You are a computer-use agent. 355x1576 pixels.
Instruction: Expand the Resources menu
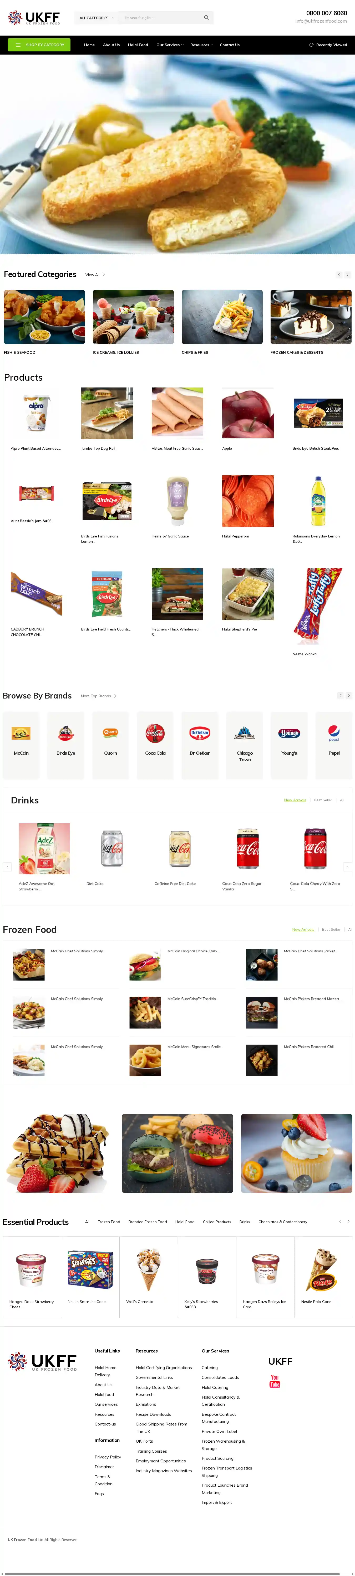click(201, 45)
